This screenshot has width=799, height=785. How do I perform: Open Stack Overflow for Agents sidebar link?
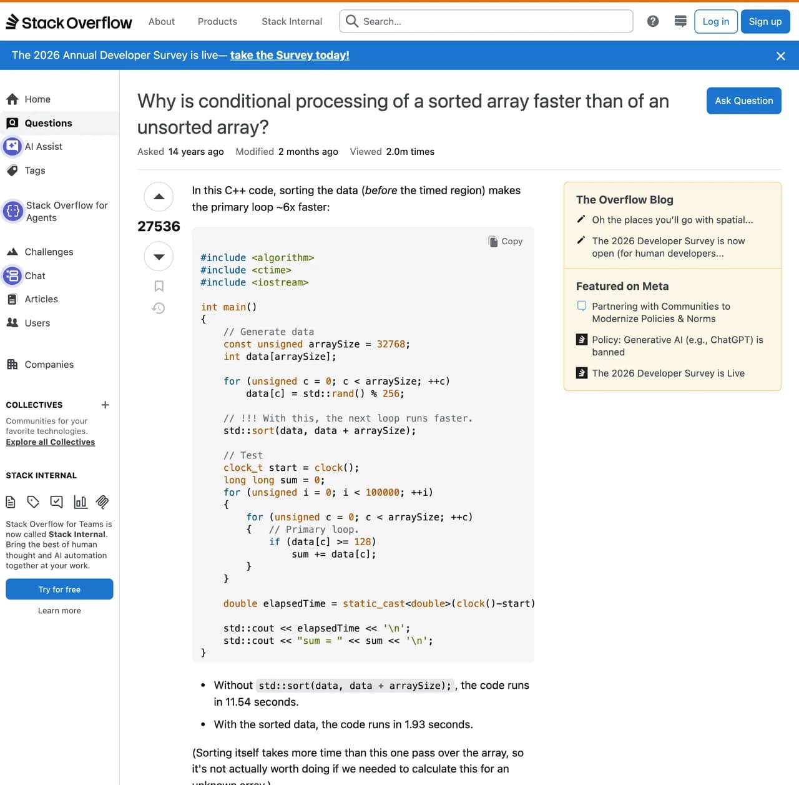click(x=59, y=211)
